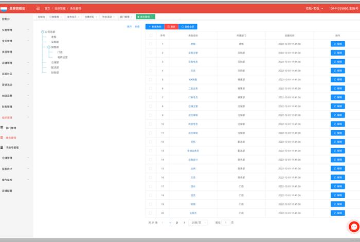
Task: Open the 20条/页 page size dropdown
Action: (x=198, y=222)
